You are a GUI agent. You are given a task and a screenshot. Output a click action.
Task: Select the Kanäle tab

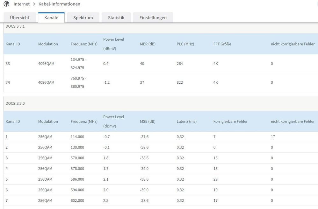(x=51, y=17)
